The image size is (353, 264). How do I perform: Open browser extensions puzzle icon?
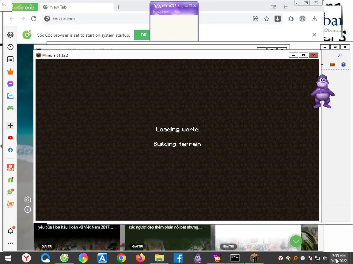pyautogui.click(x=291, y=19)
